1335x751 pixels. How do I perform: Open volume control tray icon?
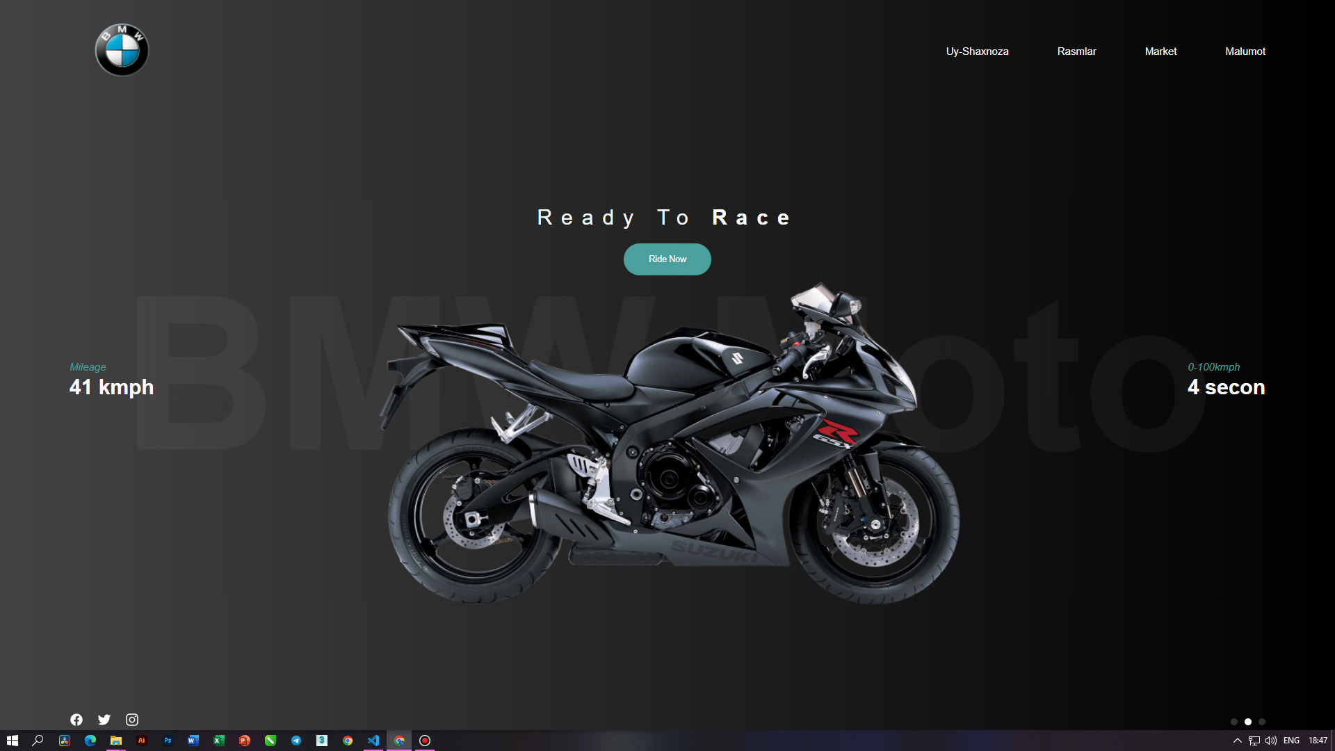click(1271, 741)
